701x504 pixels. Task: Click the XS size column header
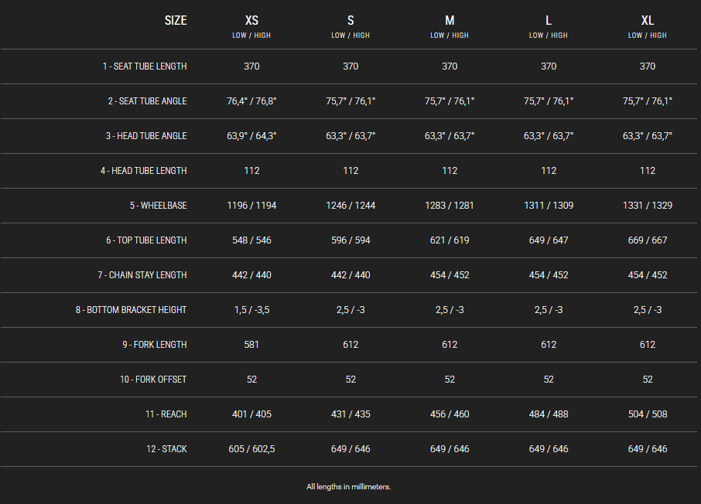251,21
